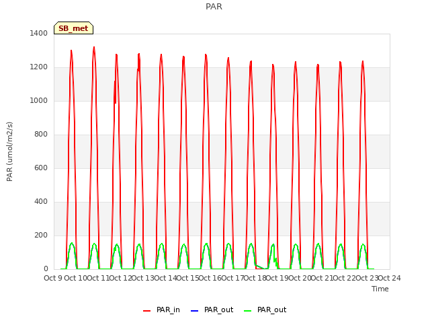Click the 200 y-axis tick label
The width and height of the screenshot is (430, 323).
(x=41, y=235)
